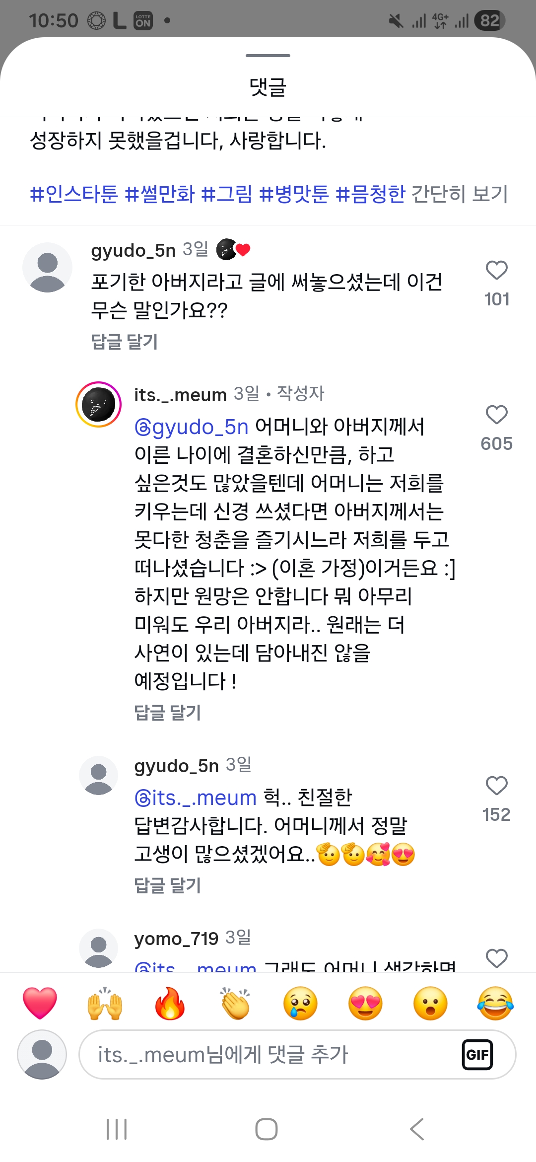Open its._.meum's profile picture with story ring
Image resolution: width=536 pixels, height=1162 pixels.
pyautogui.click(x=99, y=404)
